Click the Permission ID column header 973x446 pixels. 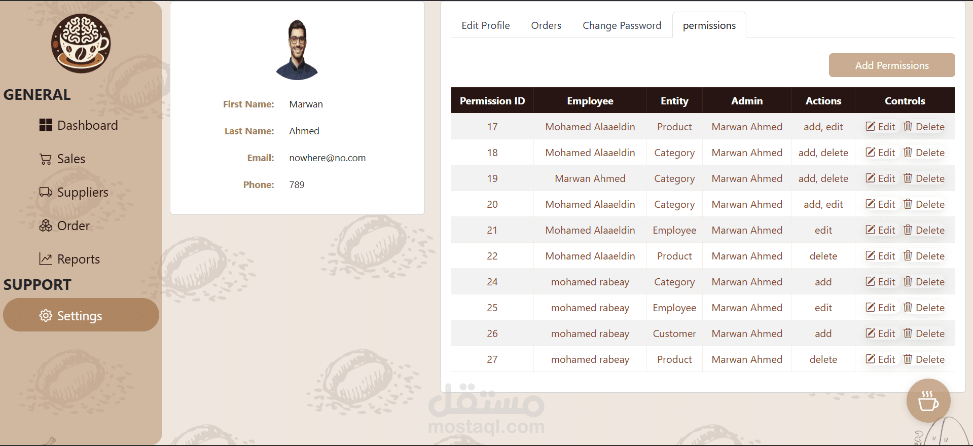pyautogui.click(x=492, y=101)
